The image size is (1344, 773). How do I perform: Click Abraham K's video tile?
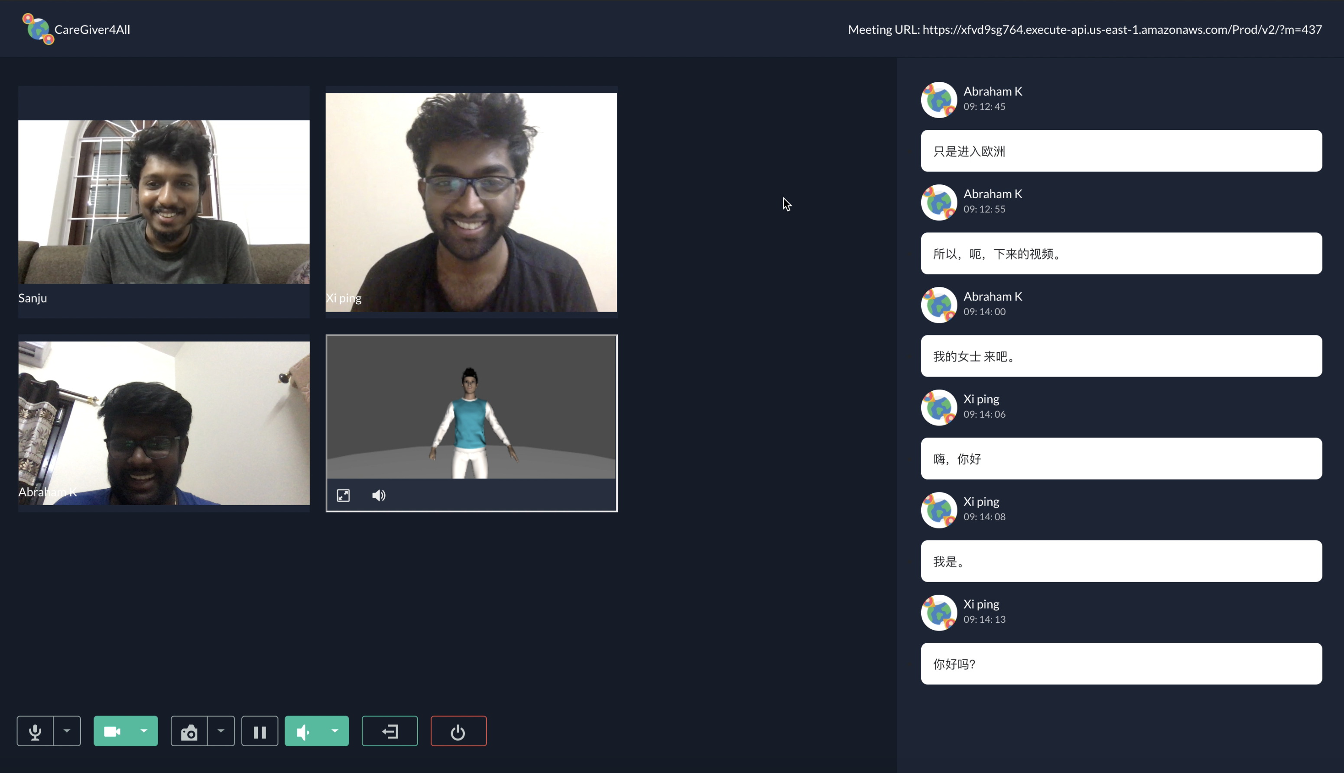[164, 422]
